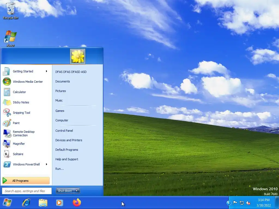
Task: Click the Shut down button
Action: click(x=65, y=191)
